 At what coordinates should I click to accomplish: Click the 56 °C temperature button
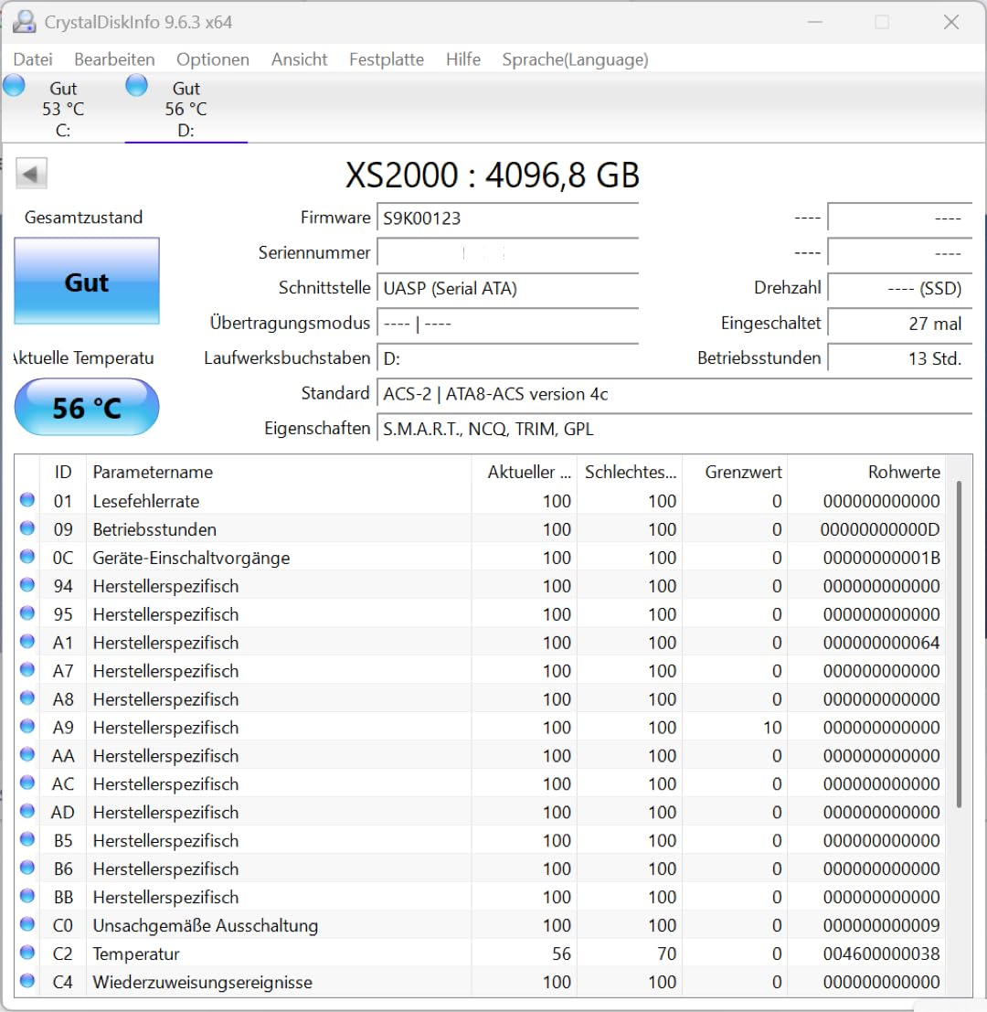click(x=87, y=407)
